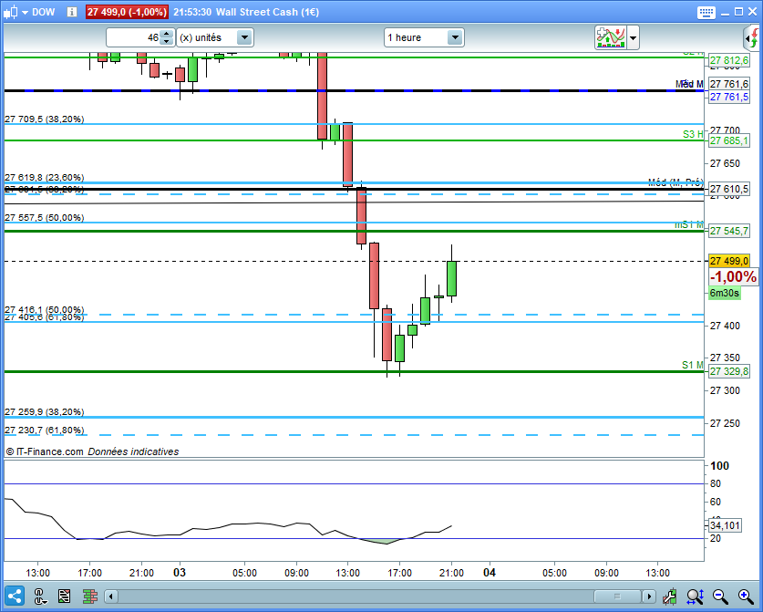Click the 04 date marker on time axis

(490, 573)
